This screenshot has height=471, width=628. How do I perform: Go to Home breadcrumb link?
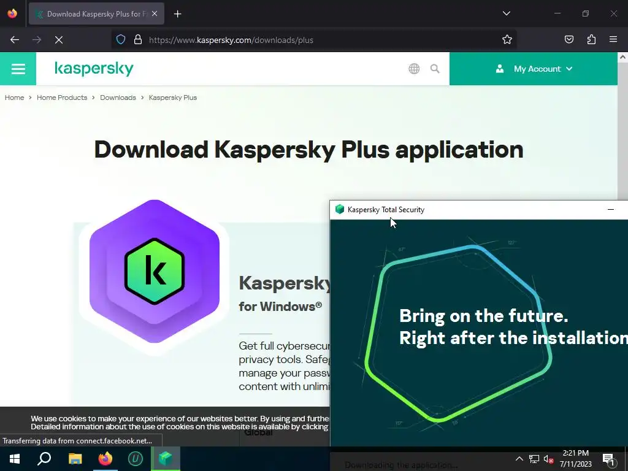tap(15, 98)
